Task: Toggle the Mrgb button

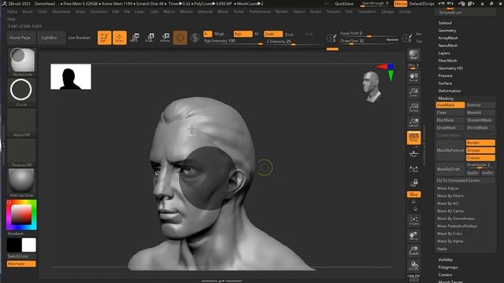Action: pos(219,34)
